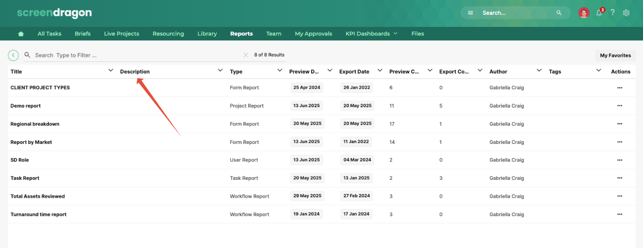
Task: Open the Live Projects tab
Action: click(x=122, y=34)
